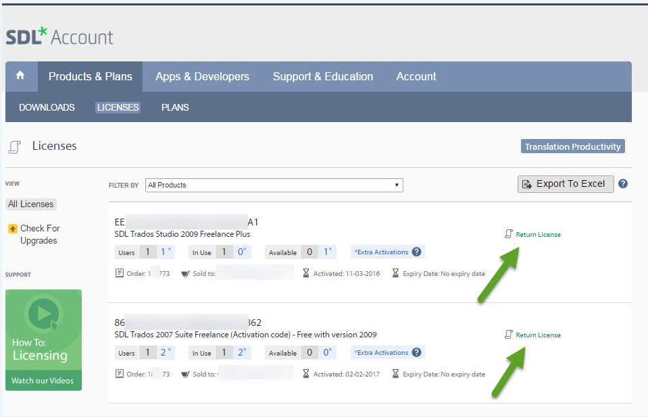Screen dimensions: 648x417
Task: Click Expiry Date hourglass icon for Trados 2009
Action: 395,273
